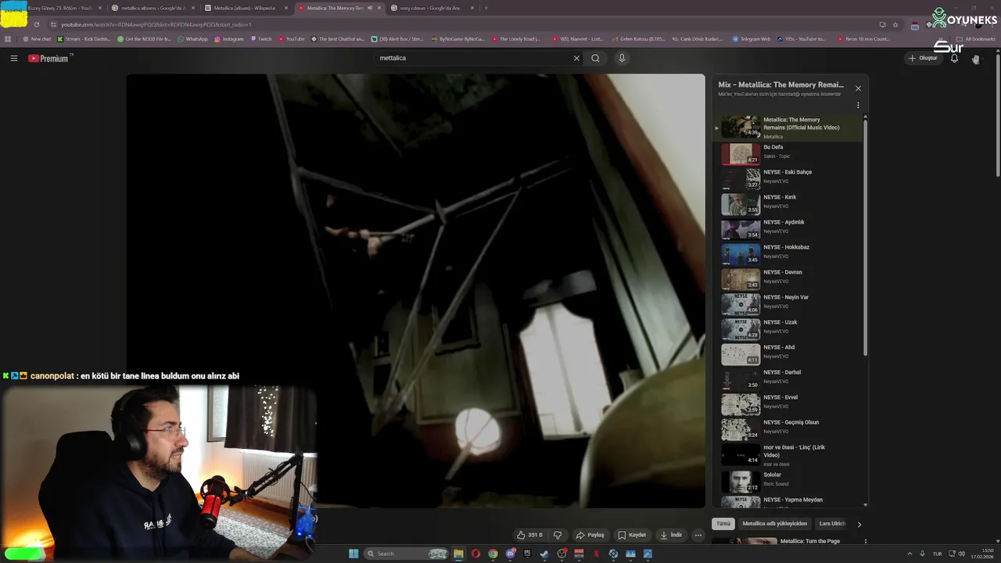Screen dimensions: 1001x563
Task: Select the Metallica adlı yükleyiciden chip
Action: point(774,524)
